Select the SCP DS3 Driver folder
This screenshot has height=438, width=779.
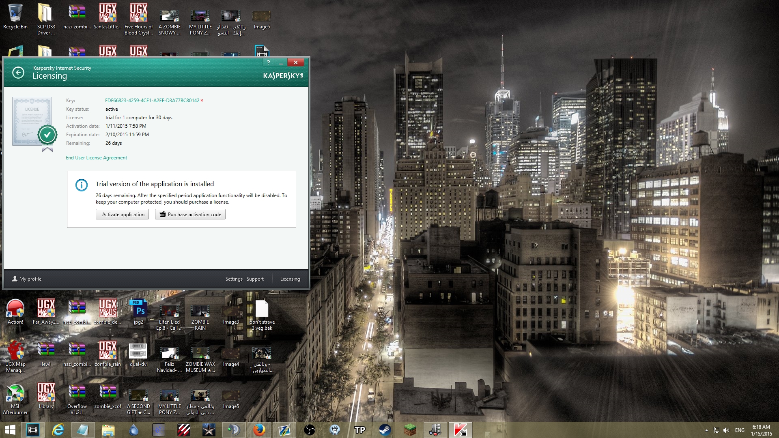pos(46,19)
